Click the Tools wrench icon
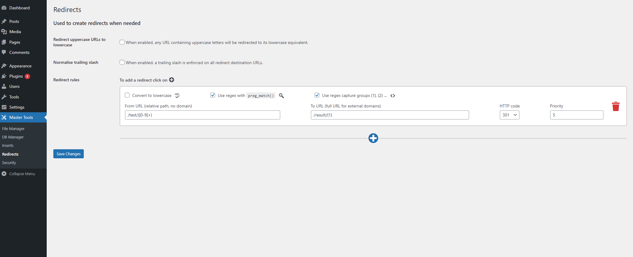 click(4, 97)
